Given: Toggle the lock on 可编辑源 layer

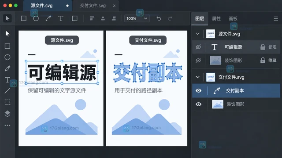Looking at the screenshot, I should click(263, 47).
